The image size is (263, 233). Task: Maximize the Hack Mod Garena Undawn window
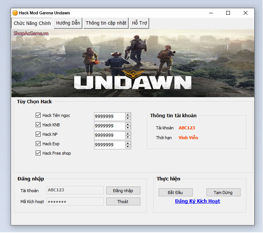pyautogui.click(x=228, y=13)
